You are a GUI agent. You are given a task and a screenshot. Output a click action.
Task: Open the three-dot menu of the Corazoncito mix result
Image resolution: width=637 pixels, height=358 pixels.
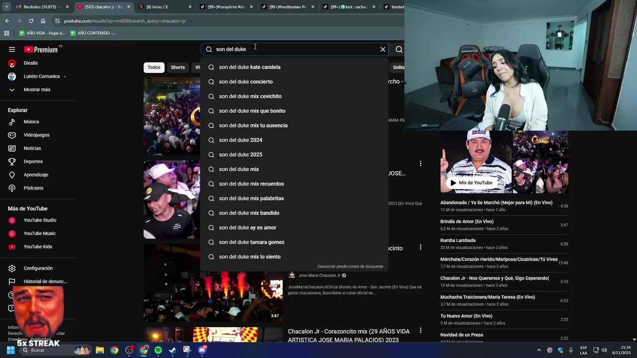click(x=421, y=331)
